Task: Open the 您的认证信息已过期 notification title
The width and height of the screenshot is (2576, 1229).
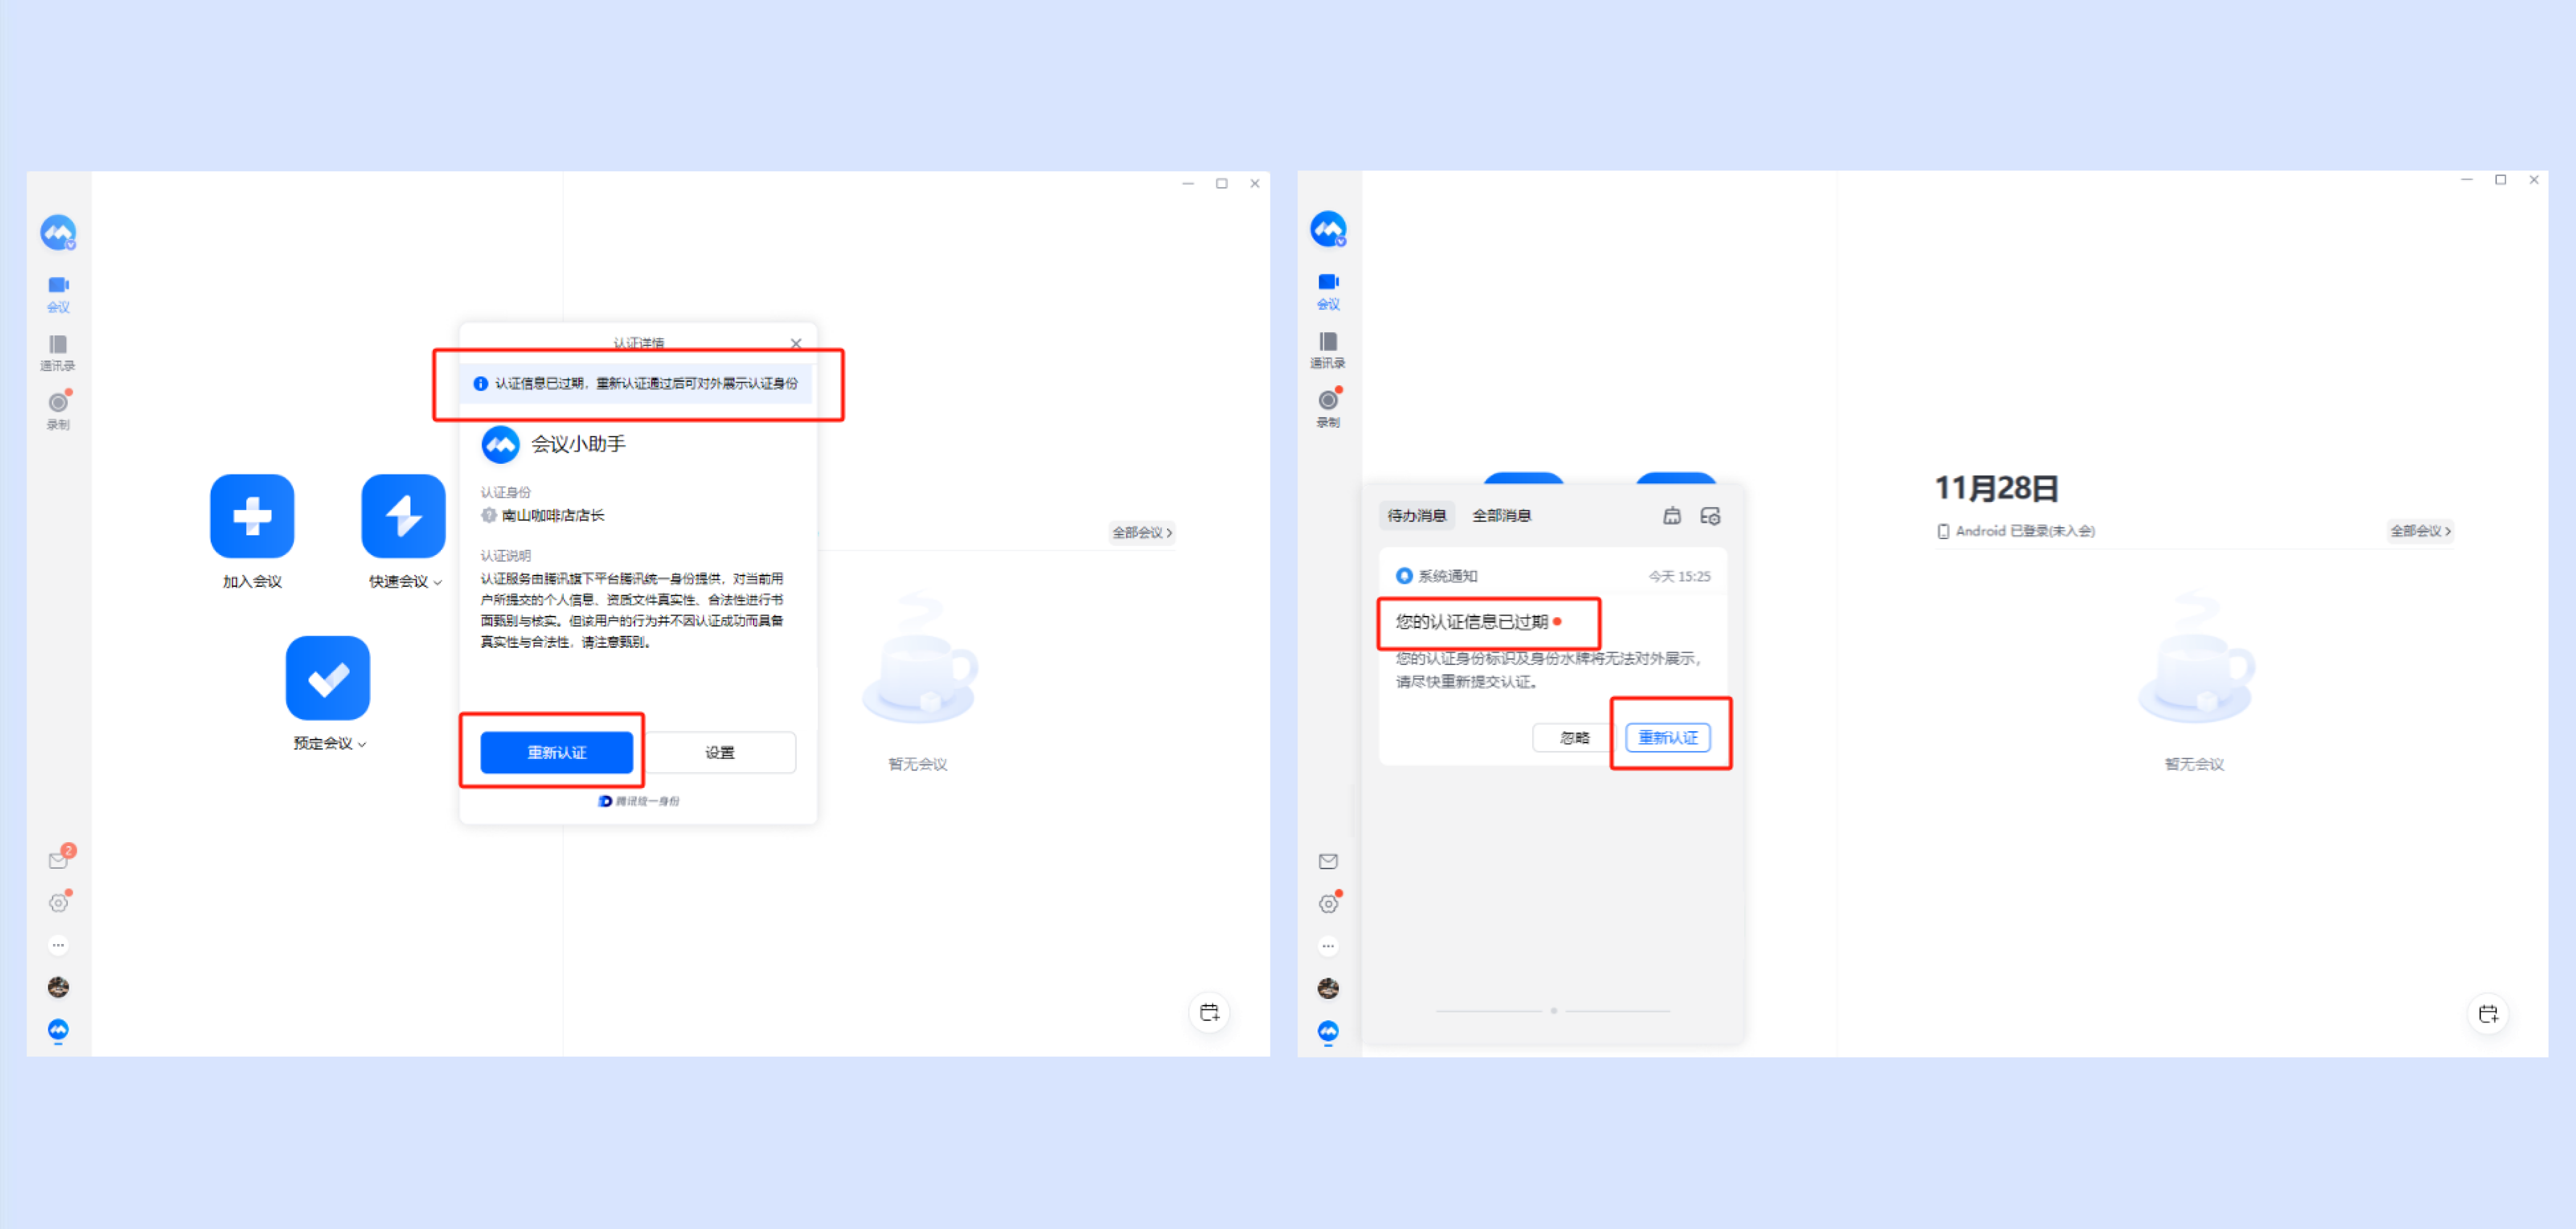Action: pyautogui.click(x=1471, y=622)
